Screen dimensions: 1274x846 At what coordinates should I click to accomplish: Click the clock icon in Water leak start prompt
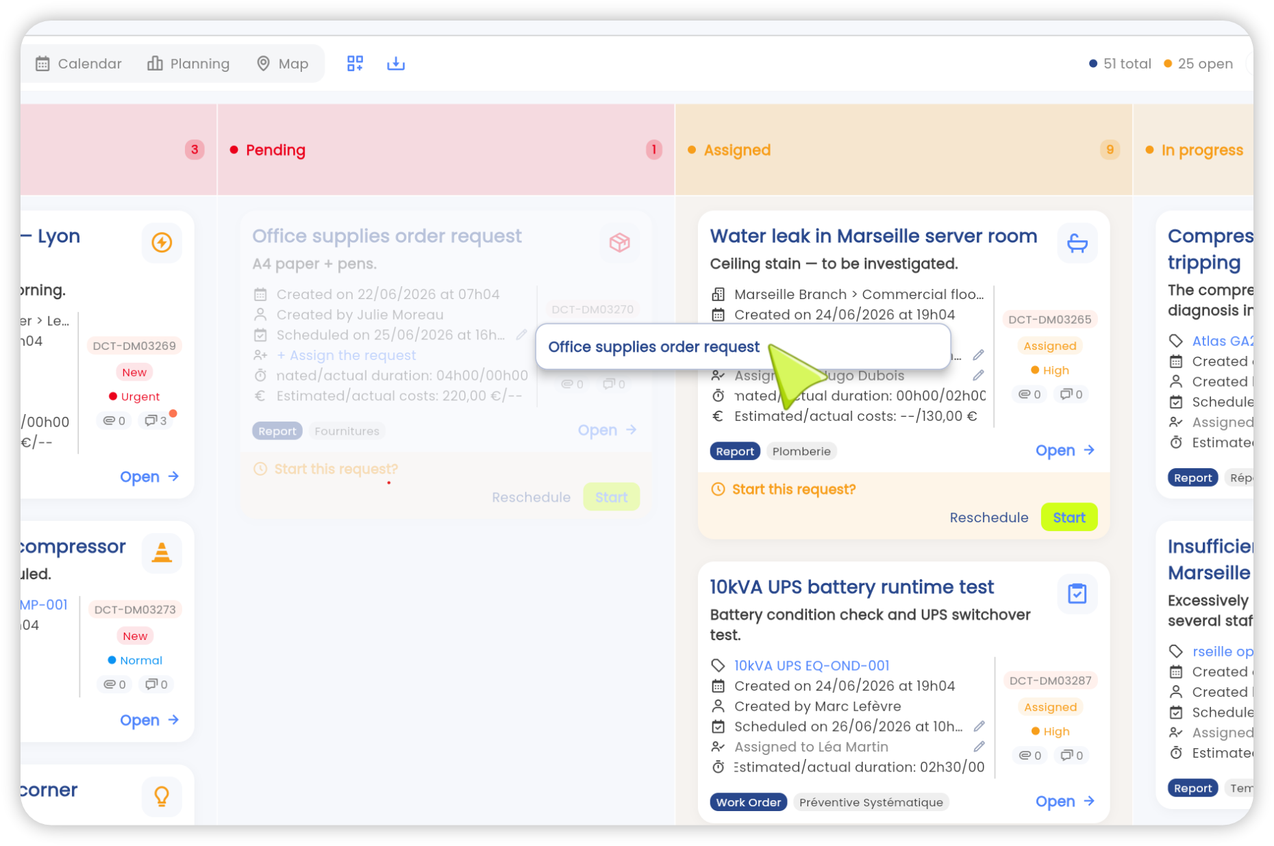(x=718, y=489)
